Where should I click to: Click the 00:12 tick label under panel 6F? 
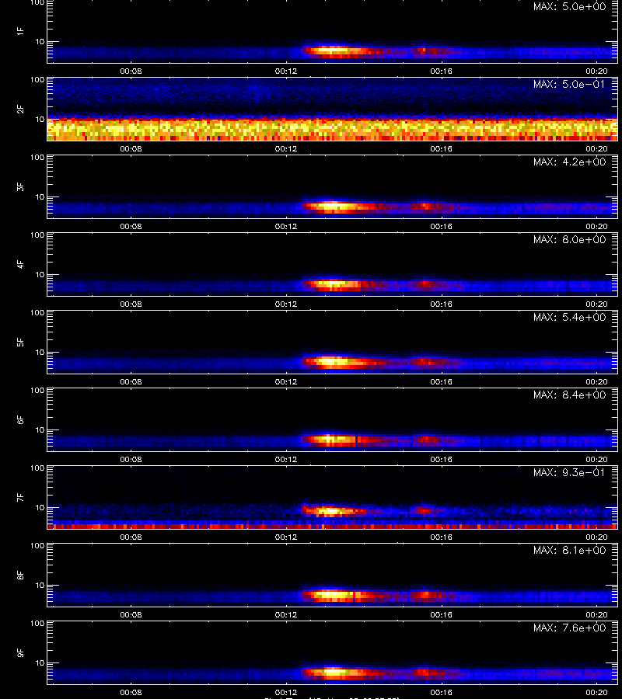pos(286,459)
